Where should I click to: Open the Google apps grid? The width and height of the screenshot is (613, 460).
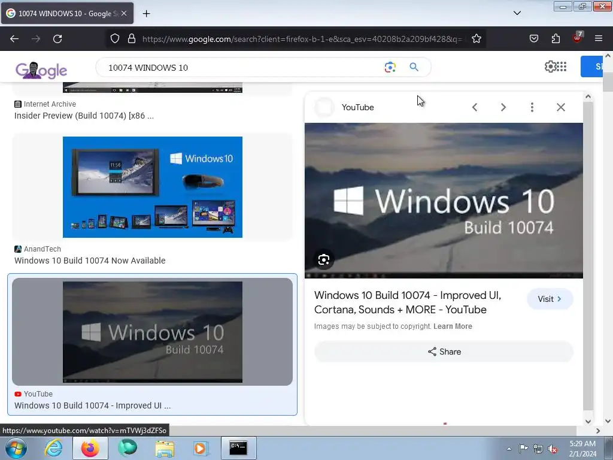pyautogui.click(x=562, y=66)
